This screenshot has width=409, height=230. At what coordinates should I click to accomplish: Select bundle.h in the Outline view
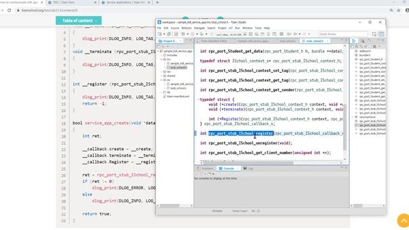[x=365, y=56]
